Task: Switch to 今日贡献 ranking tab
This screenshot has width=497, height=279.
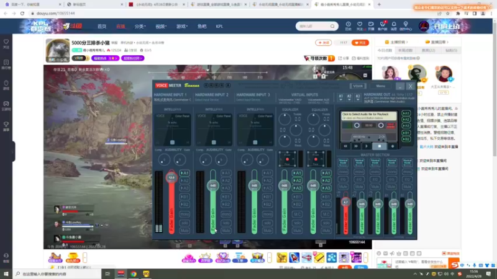Action: 385,50
